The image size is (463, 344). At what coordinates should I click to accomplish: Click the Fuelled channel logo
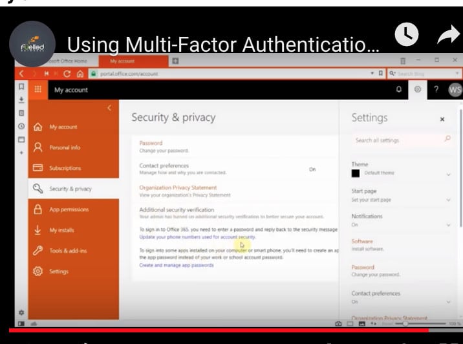32,44
